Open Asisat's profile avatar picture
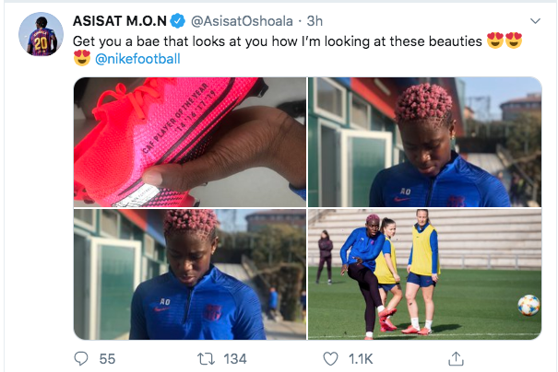Viewport: 558px width, 372px height. 41,34
